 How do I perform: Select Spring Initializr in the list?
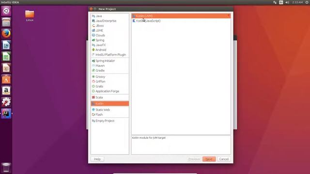(110, 61)
